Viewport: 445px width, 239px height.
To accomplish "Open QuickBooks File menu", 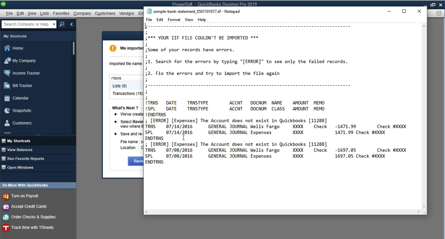I will point(9,13).
